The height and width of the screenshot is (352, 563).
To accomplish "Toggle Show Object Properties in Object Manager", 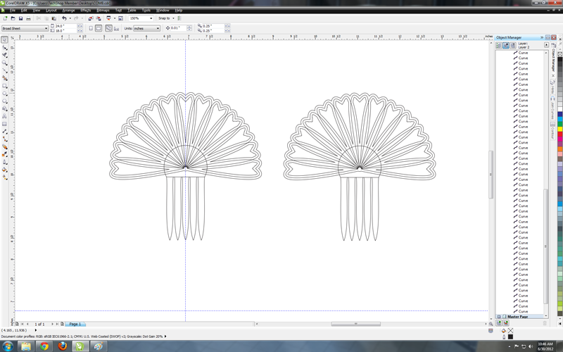I will pyautogui.click(x=498, y=45).
